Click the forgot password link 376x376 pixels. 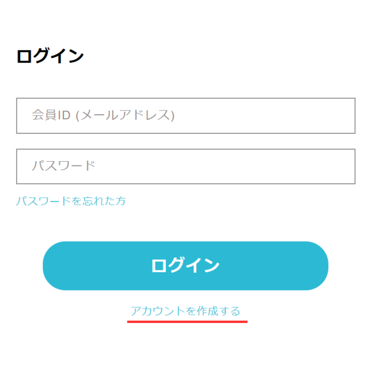(x=71, y=201)
